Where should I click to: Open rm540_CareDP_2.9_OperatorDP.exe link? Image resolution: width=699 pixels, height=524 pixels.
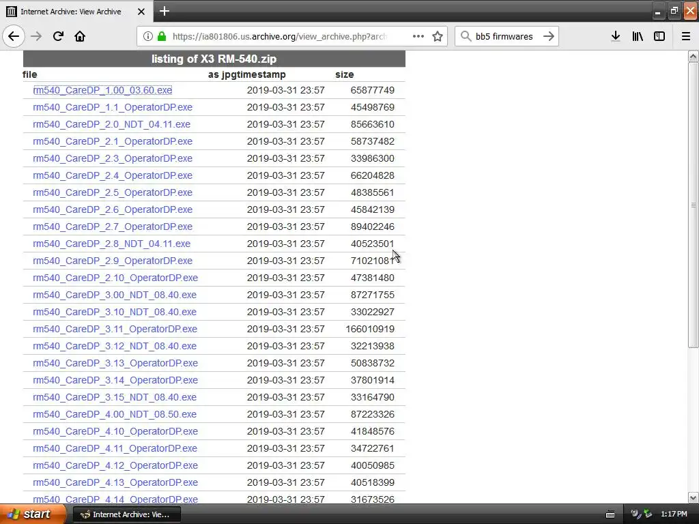coord(113,261)
